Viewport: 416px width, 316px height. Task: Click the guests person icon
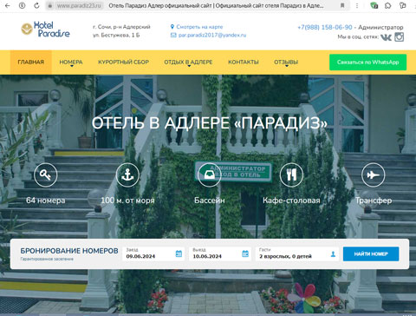(x=333, y=254)
